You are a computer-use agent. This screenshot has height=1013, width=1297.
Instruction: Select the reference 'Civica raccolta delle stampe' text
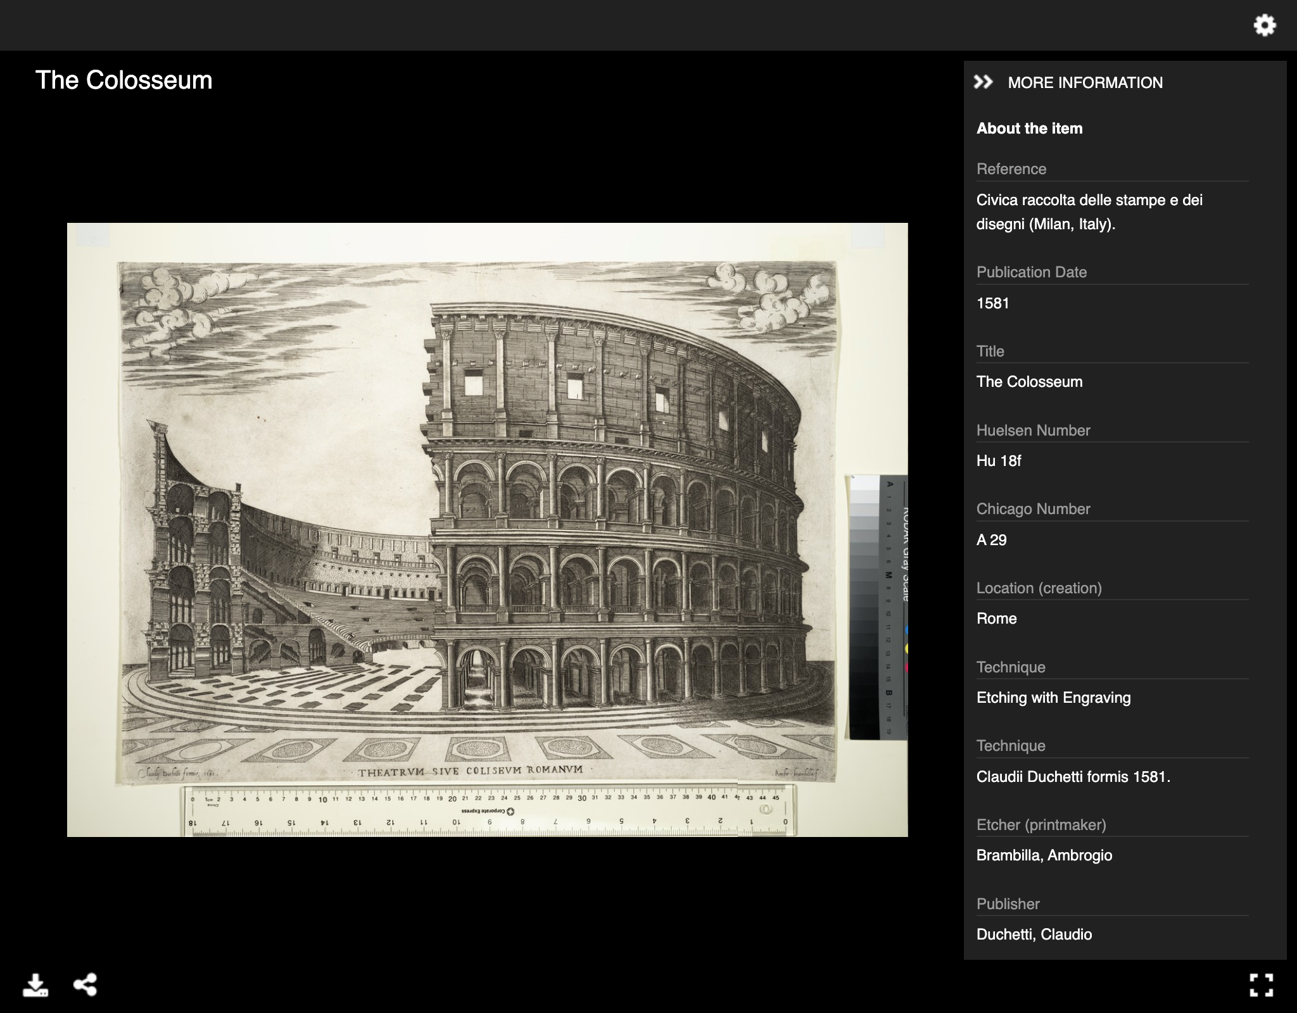(x=1089, y=212)
